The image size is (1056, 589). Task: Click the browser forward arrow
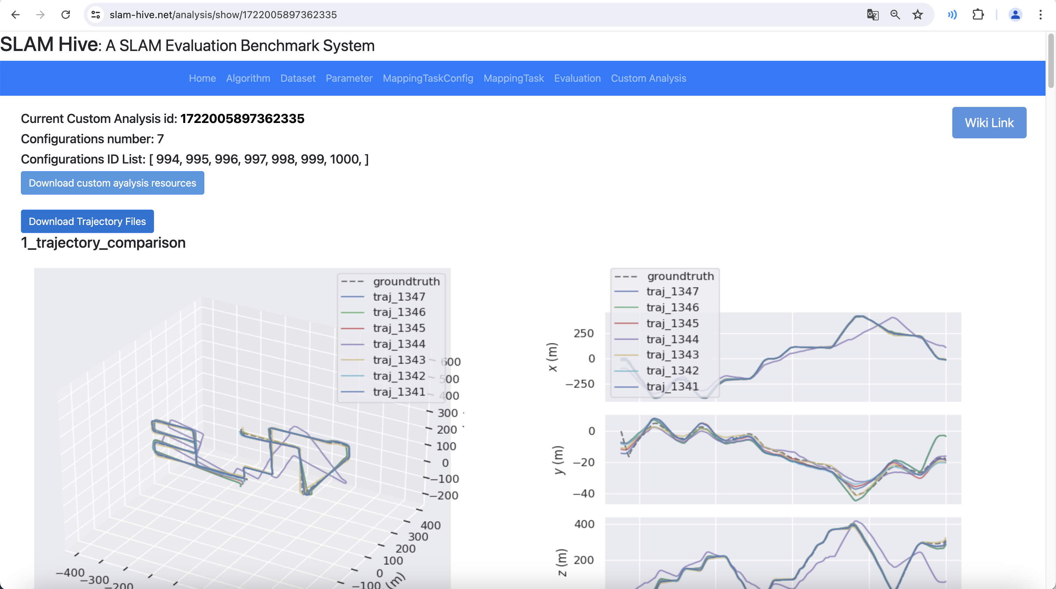pyautogui.click(x=40, y=15)
